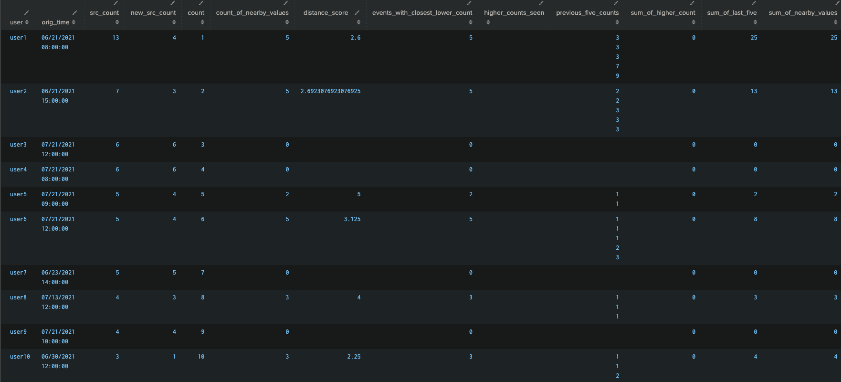Image resolution: width=841 pixels, height=382 pixels.
Task: Toggle sort arrows next to user header
Action: point(27,22)
